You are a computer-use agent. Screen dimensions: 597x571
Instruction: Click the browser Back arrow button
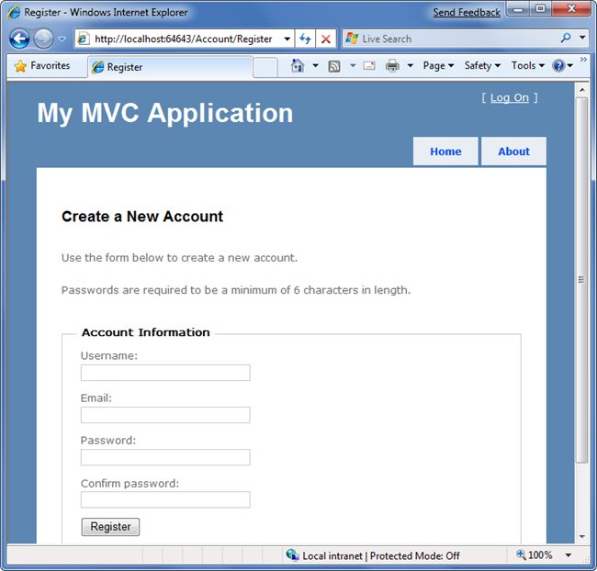pyautogui.click(x=19, y=39)
